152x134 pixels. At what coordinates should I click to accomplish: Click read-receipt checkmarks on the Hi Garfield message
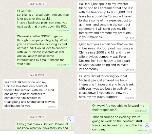coord(68,30)
